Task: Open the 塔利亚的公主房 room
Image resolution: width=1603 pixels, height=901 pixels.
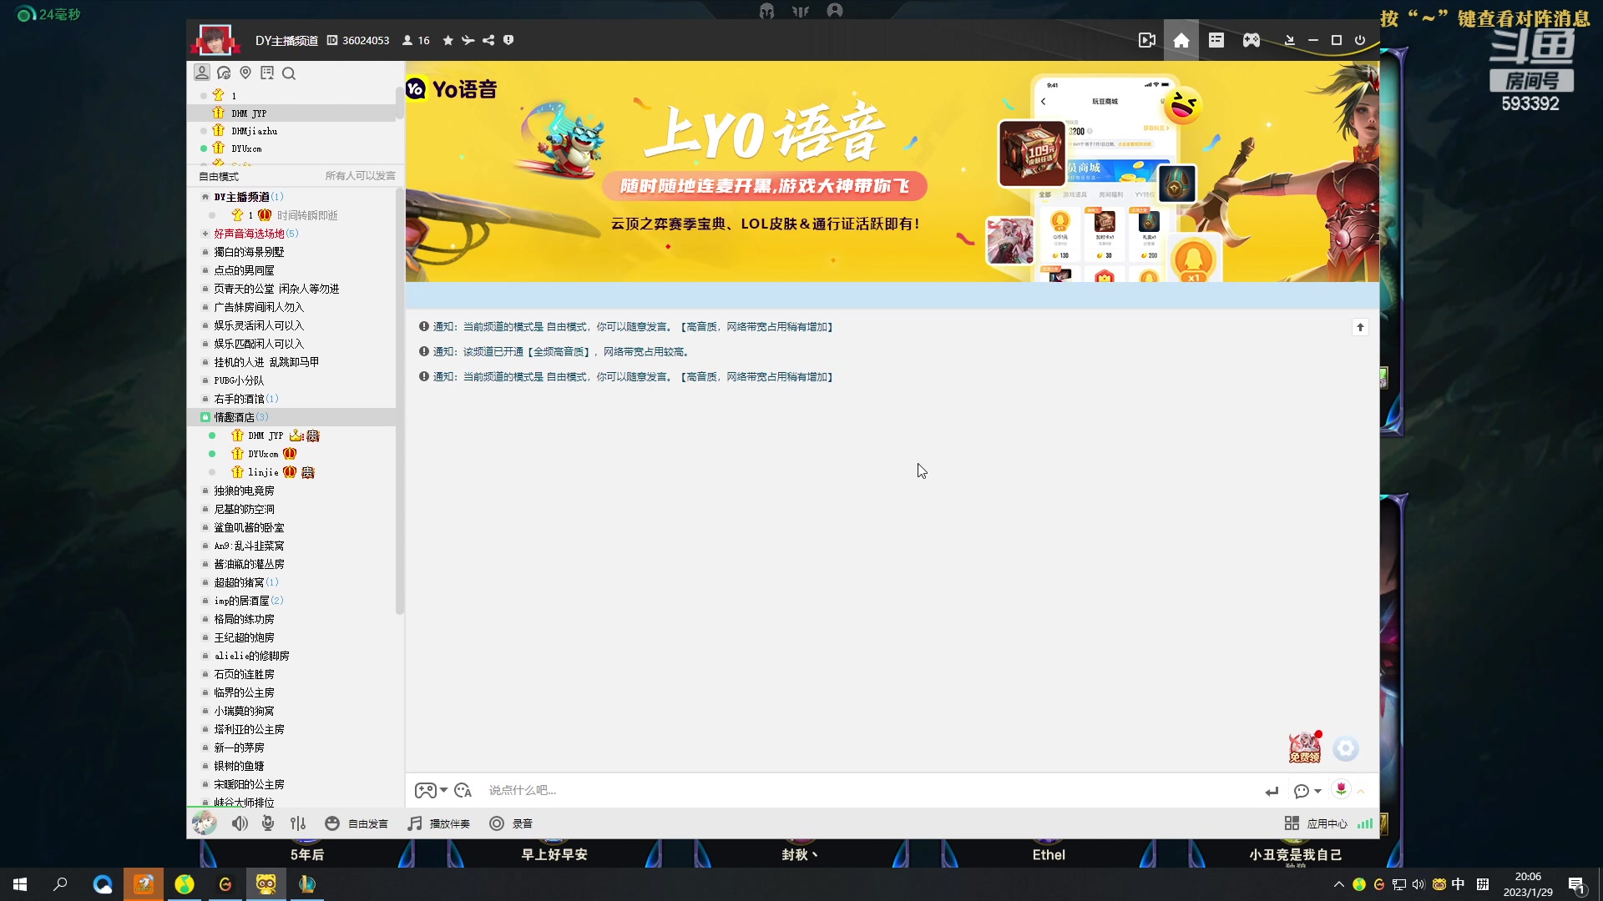Action: click(249, 729)
